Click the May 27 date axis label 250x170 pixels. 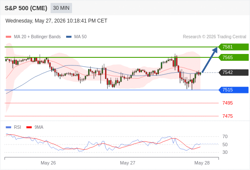pyautogui.click(x=128, y=163)
